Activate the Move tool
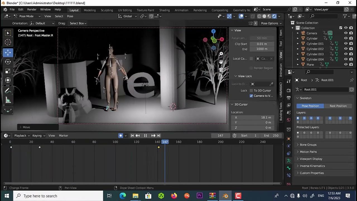Viewport: 357px width, 201px height. point(8,52)
